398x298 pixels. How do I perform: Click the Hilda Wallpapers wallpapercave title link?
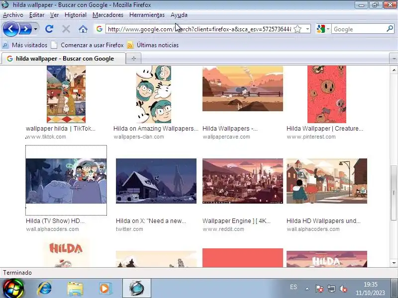click(230, 129)
